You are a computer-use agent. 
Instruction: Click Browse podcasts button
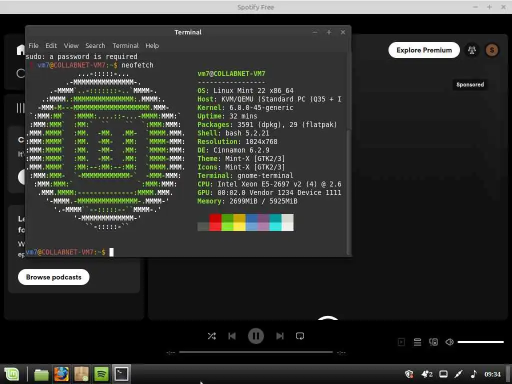tap(53, 277)
